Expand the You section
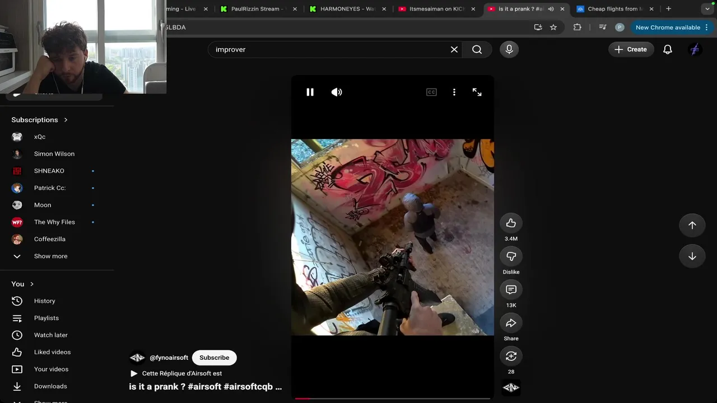The image size is (717, 403). [22, 284]
